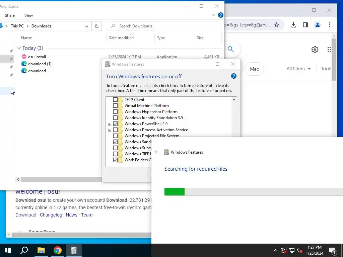Click chevron after This PC in breadcrumb

pos(27,26)
